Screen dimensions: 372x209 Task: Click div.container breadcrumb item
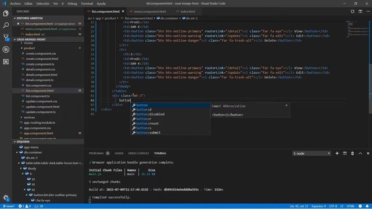[167, 18]
